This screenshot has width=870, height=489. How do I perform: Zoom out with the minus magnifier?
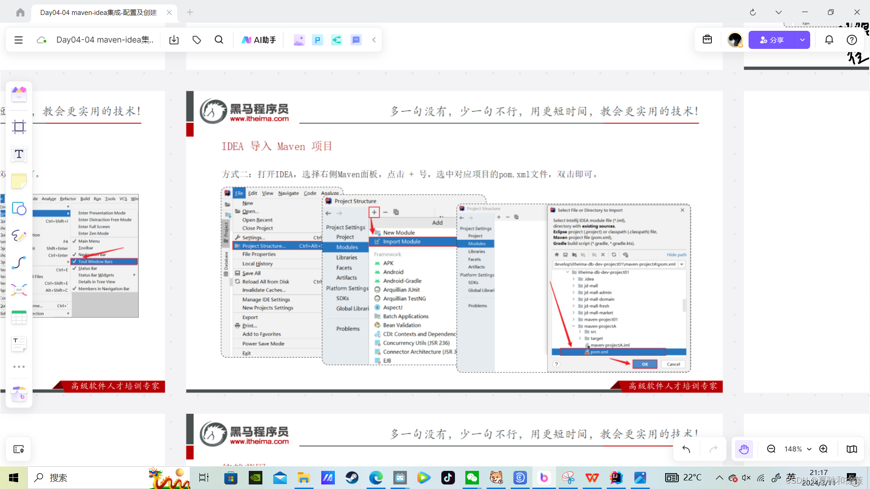point(771,449)
